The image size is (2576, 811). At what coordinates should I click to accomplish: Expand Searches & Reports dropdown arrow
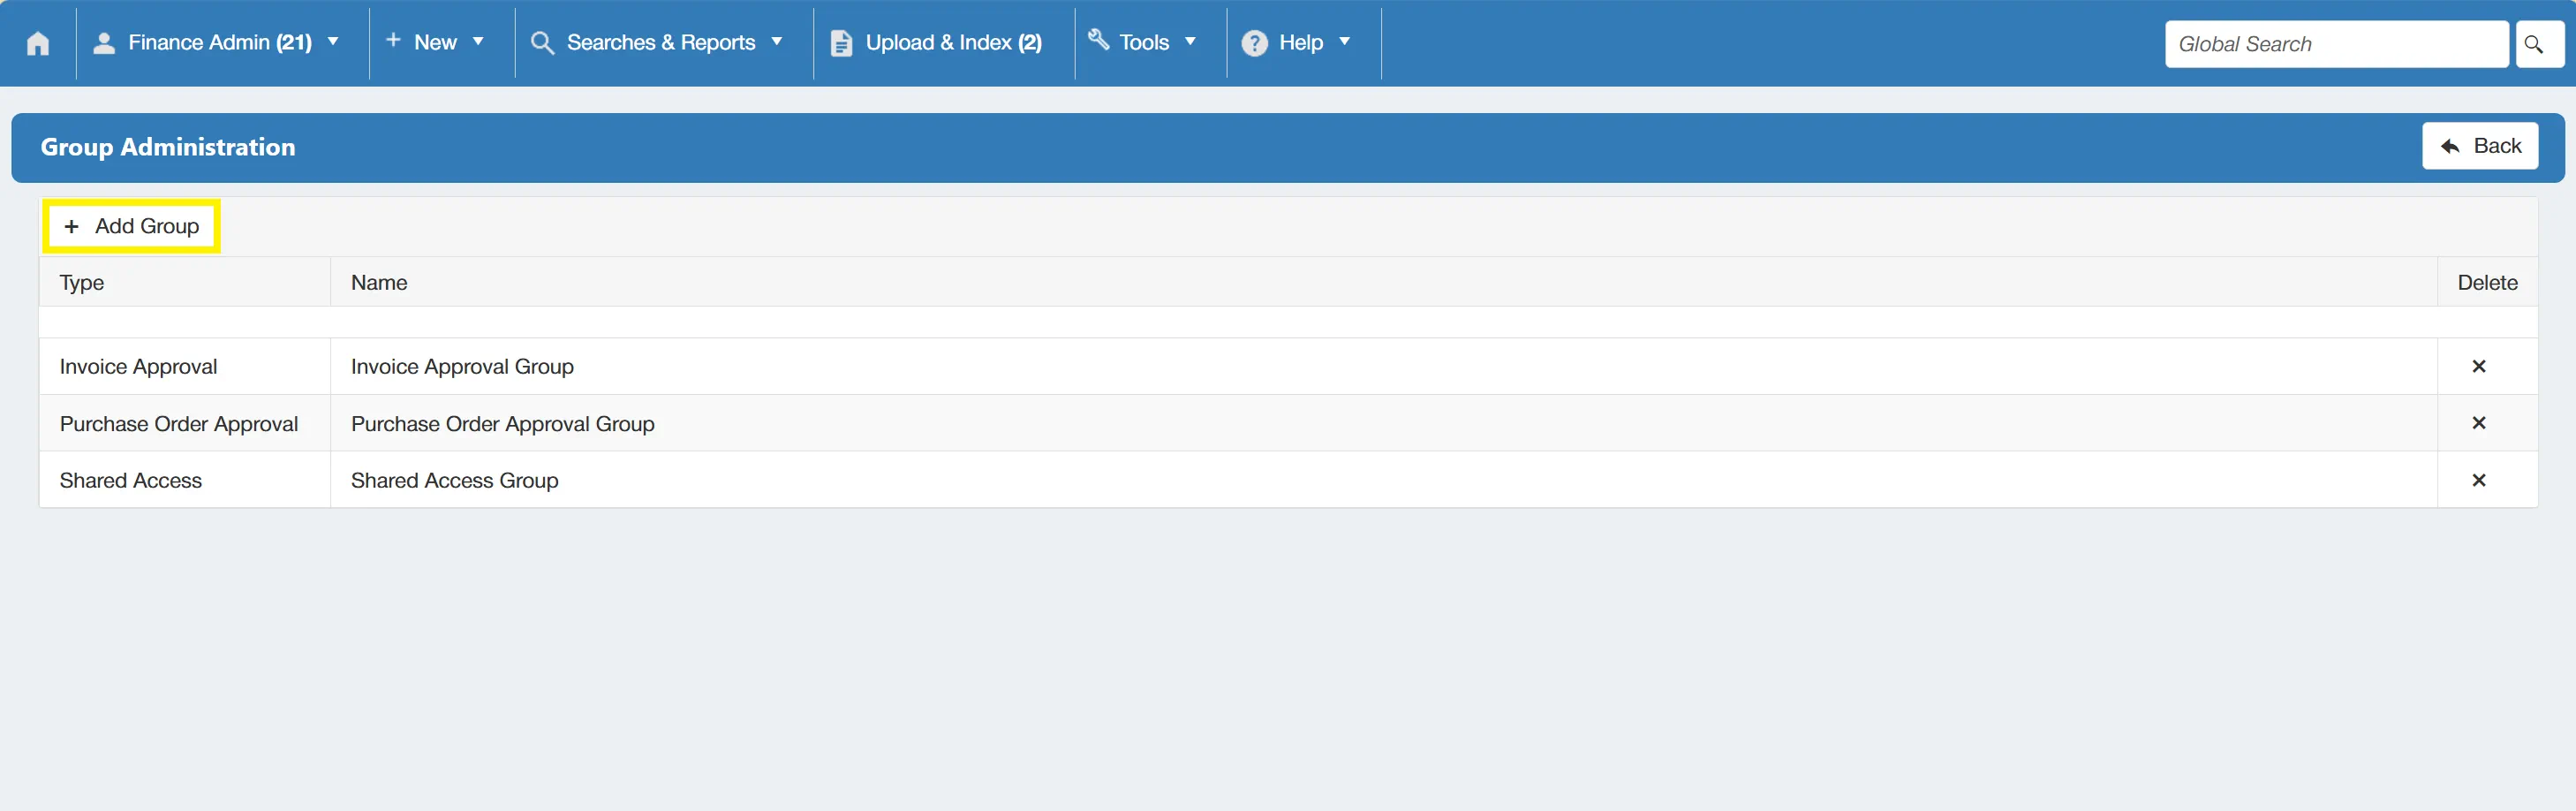pos(776,42)
